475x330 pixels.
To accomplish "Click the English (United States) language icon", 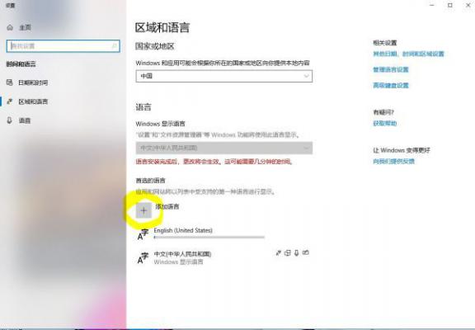I will pyautogui.click(x=143, y=234).
